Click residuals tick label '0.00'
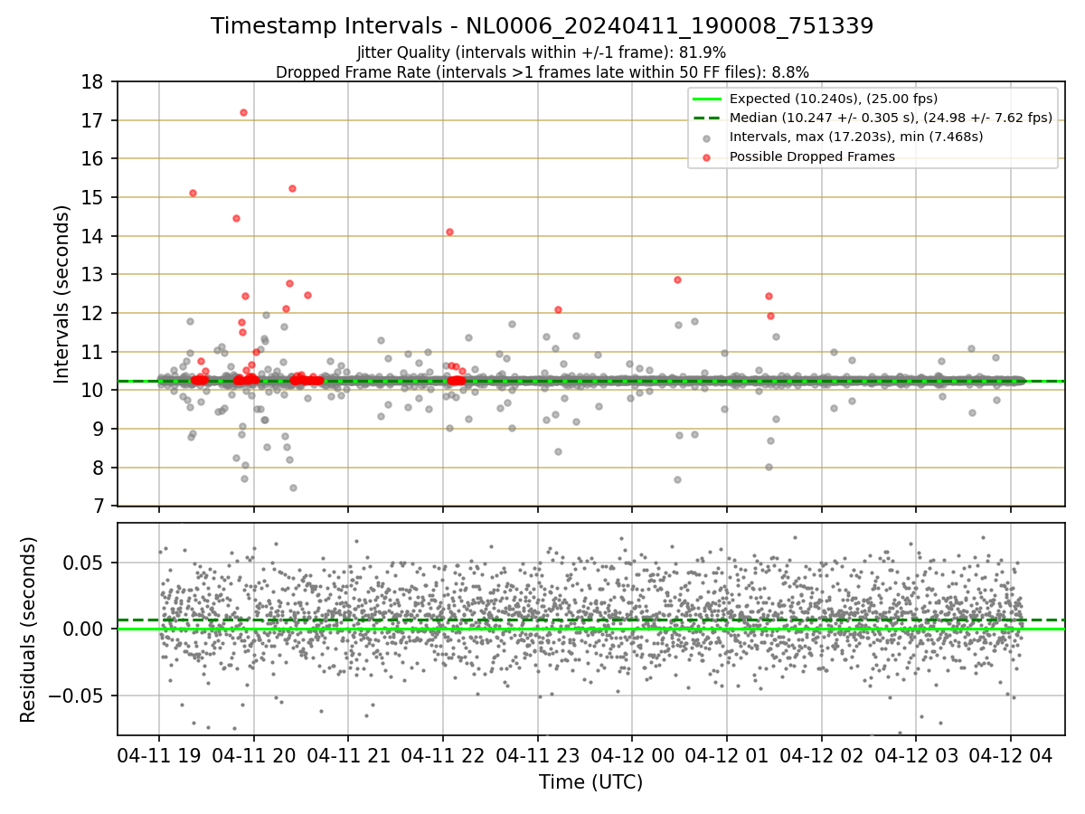 click(x=85, y=629)
